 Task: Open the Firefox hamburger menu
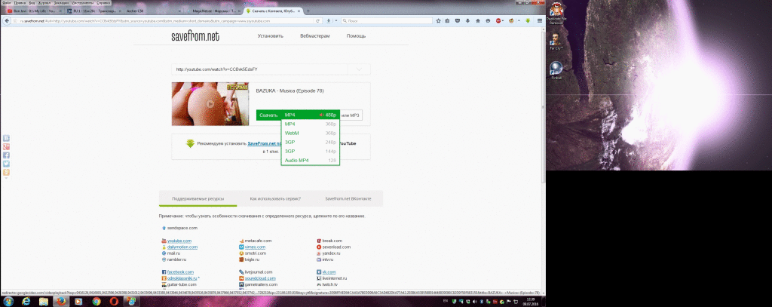point(540,21)
